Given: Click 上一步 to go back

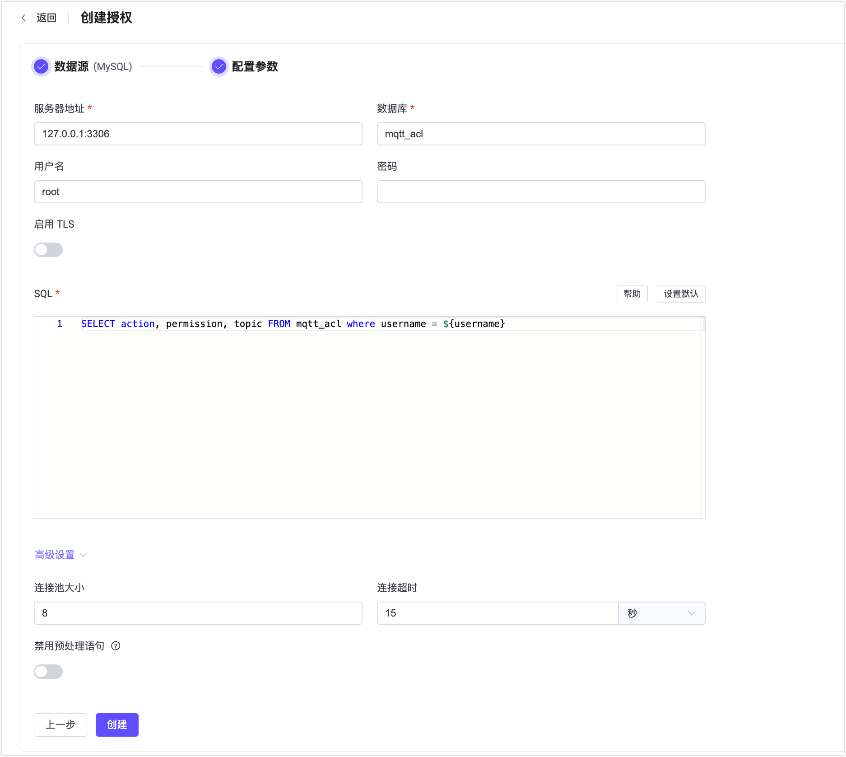Looking at the screenshot, I should [x=60, y=724].
